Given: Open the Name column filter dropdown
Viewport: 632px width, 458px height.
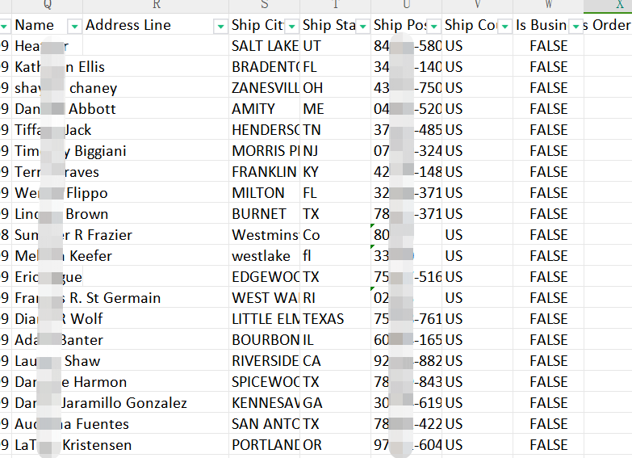Looking at the screenshot, I should coord(74,26).
